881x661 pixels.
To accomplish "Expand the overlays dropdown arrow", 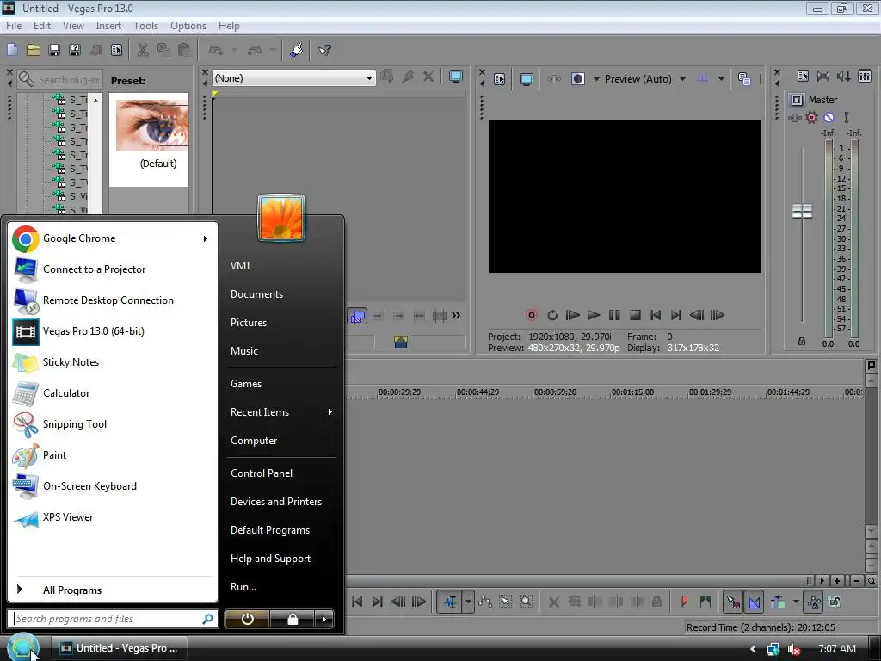I will (721, 79).
